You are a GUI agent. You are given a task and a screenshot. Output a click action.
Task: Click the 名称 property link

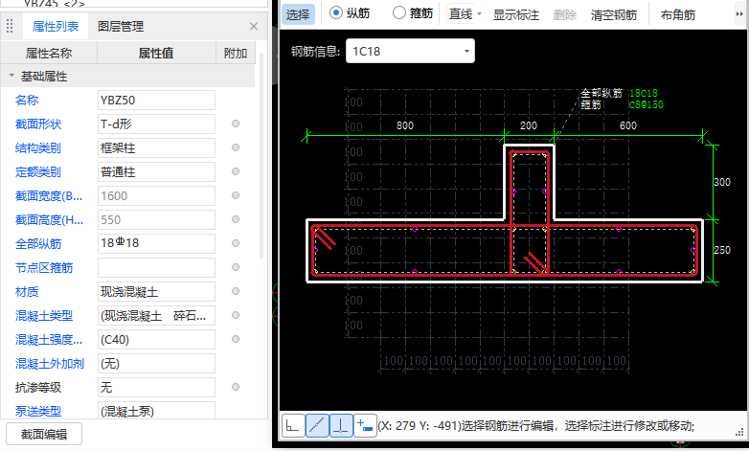(x=27, y=100)
